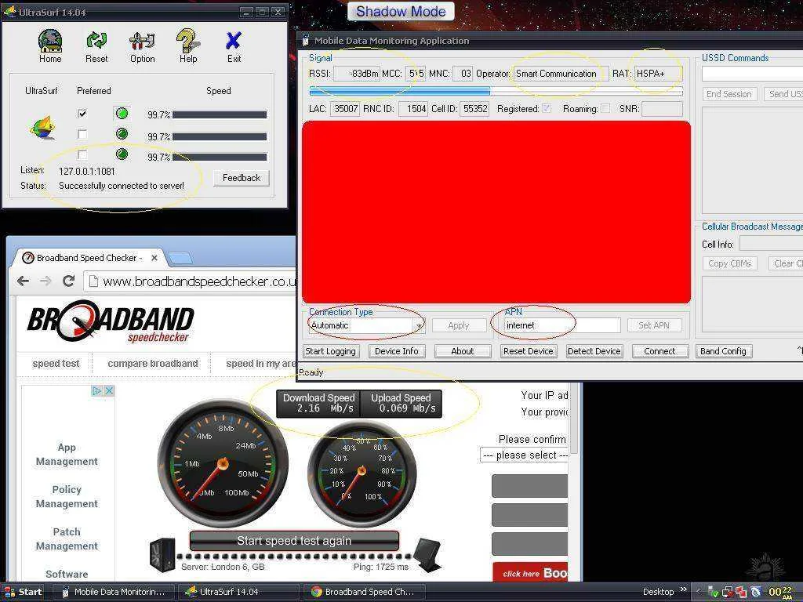Viewport: 803px width, 602px height.
Task: Open Band Config
Action: [723, 351]
